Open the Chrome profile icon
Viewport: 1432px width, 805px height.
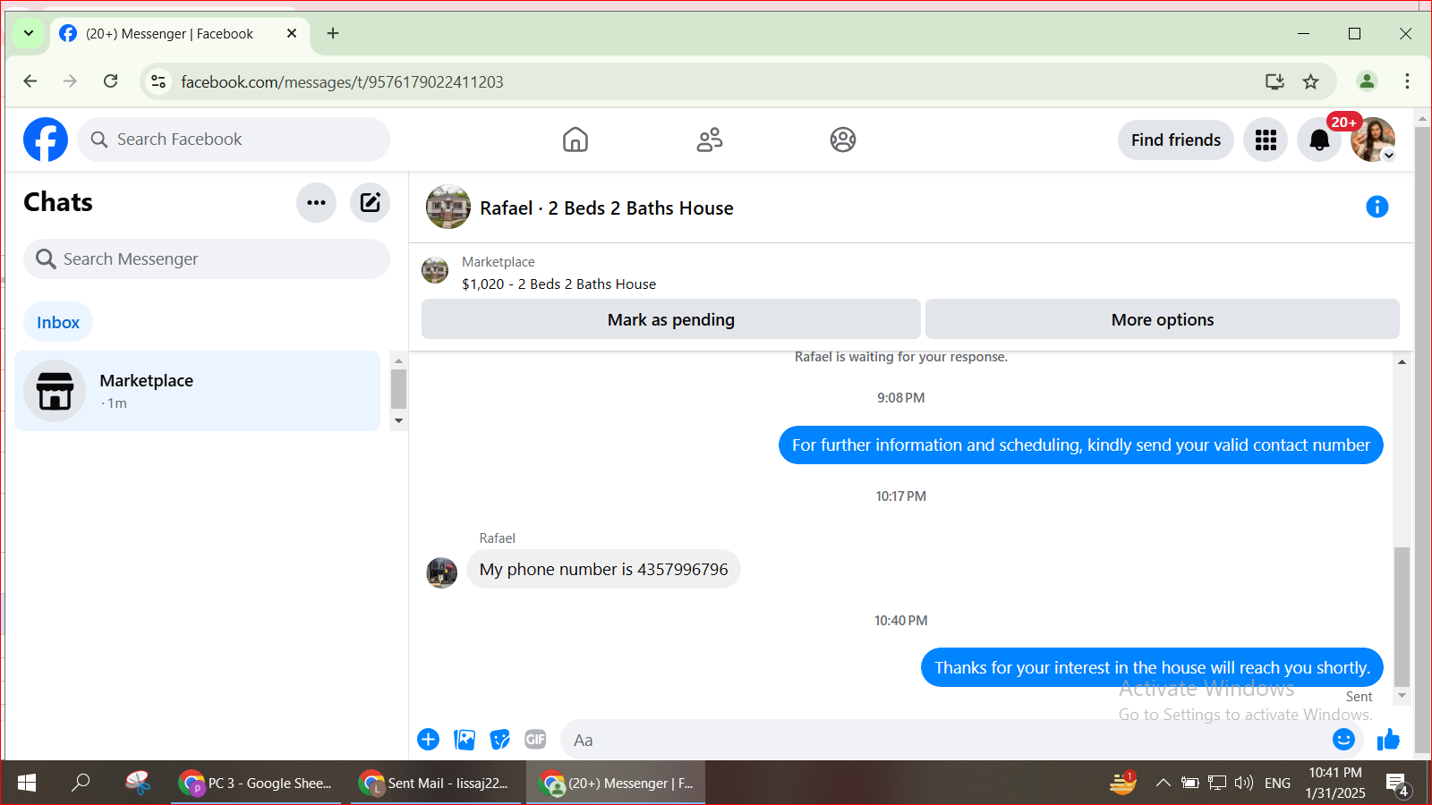point(1367,81)
